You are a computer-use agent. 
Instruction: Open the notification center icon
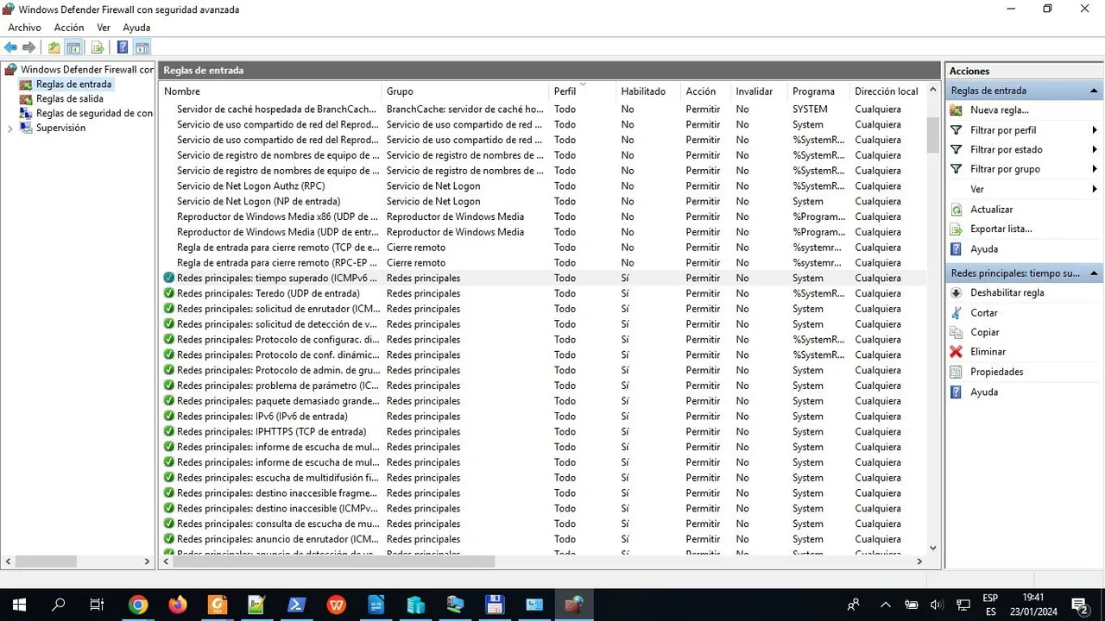coord(1079,605)
